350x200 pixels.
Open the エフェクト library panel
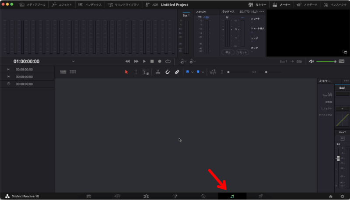62,5
